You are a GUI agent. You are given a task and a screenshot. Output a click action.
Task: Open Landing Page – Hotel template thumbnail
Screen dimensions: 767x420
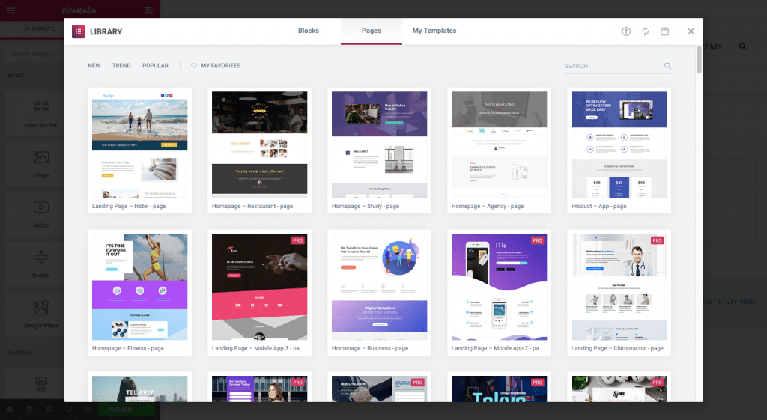[x=139, y=144]
